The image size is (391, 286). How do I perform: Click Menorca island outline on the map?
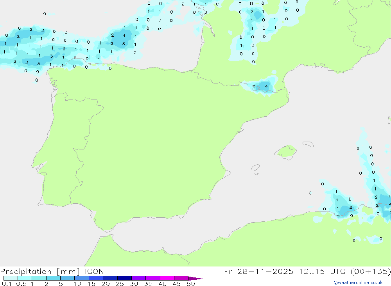308,144
